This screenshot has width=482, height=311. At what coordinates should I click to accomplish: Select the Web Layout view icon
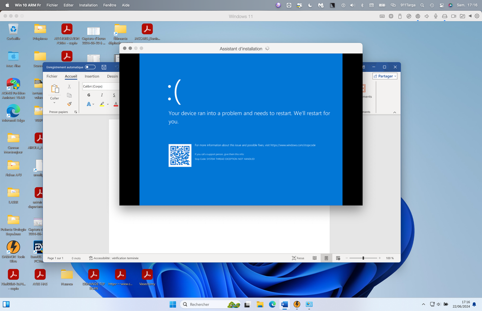[338, 258]
